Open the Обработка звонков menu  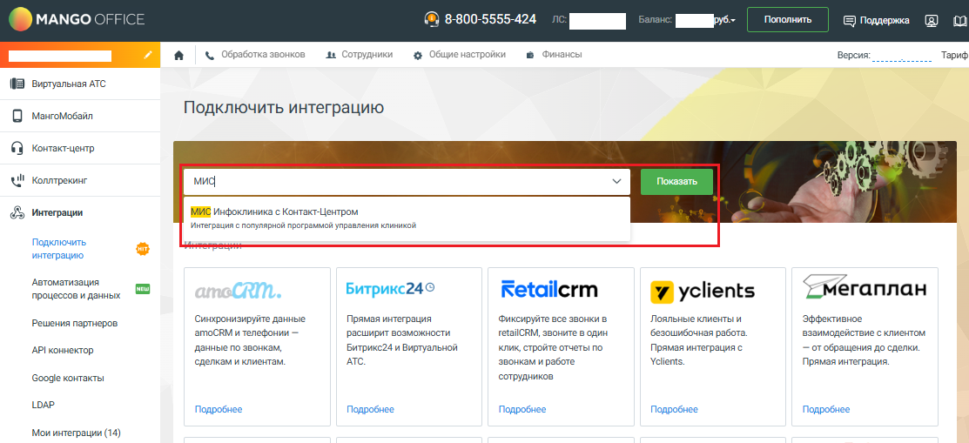click(x=255, y=54)
